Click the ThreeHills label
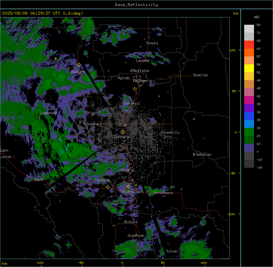This screenshot has width=273, height=267. click(x=170, y=133)
